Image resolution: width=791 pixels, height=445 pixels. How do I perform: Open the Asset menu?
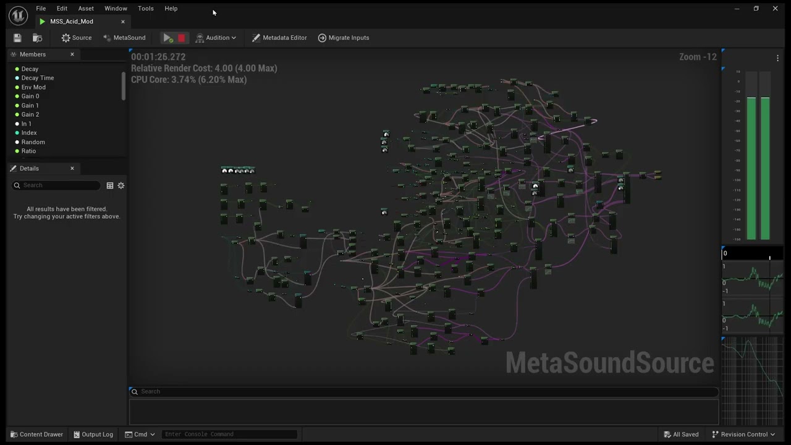(86, 8)
